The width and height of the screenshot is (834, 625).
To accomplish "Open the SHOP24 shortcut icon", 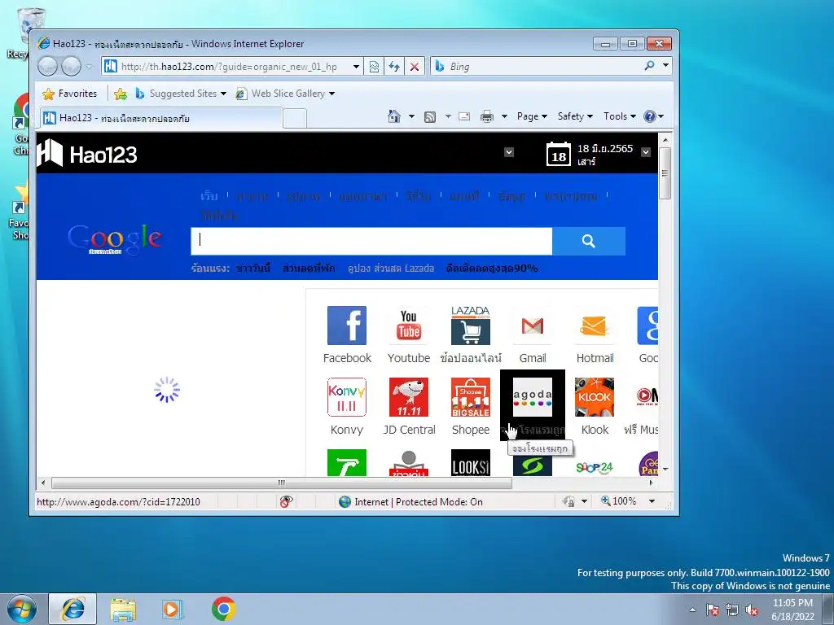I will pyautogui.click(x=594, y=466).
